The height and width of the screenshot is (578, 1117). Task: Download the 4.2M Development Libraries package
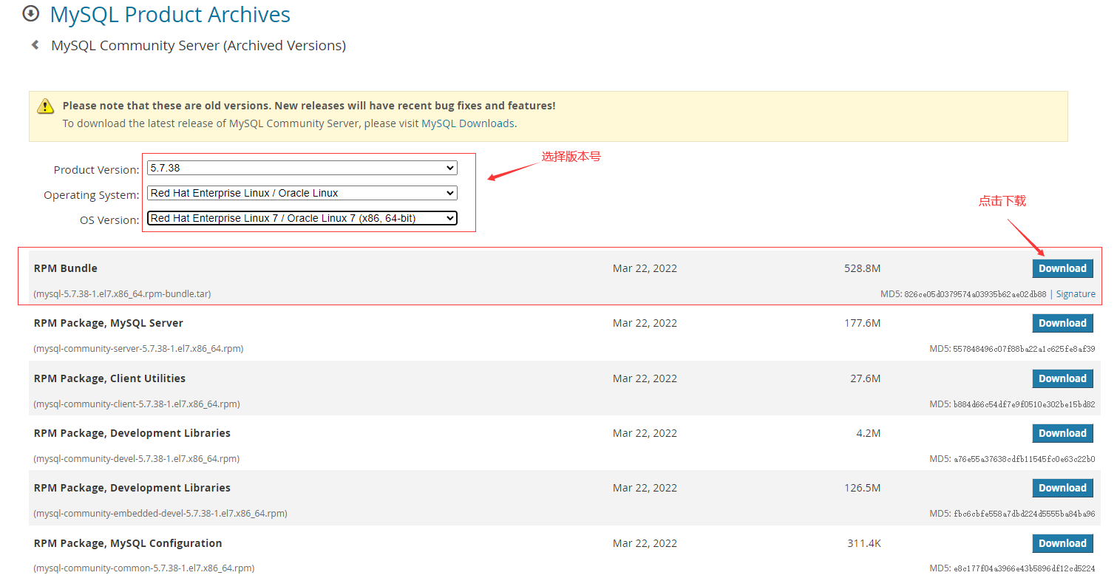[1062, 433]
